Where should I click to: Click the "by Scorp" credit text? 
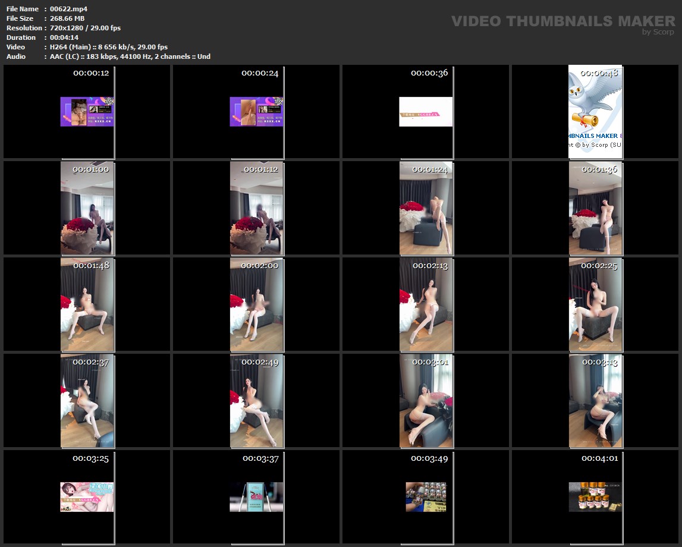click(658, 32)
